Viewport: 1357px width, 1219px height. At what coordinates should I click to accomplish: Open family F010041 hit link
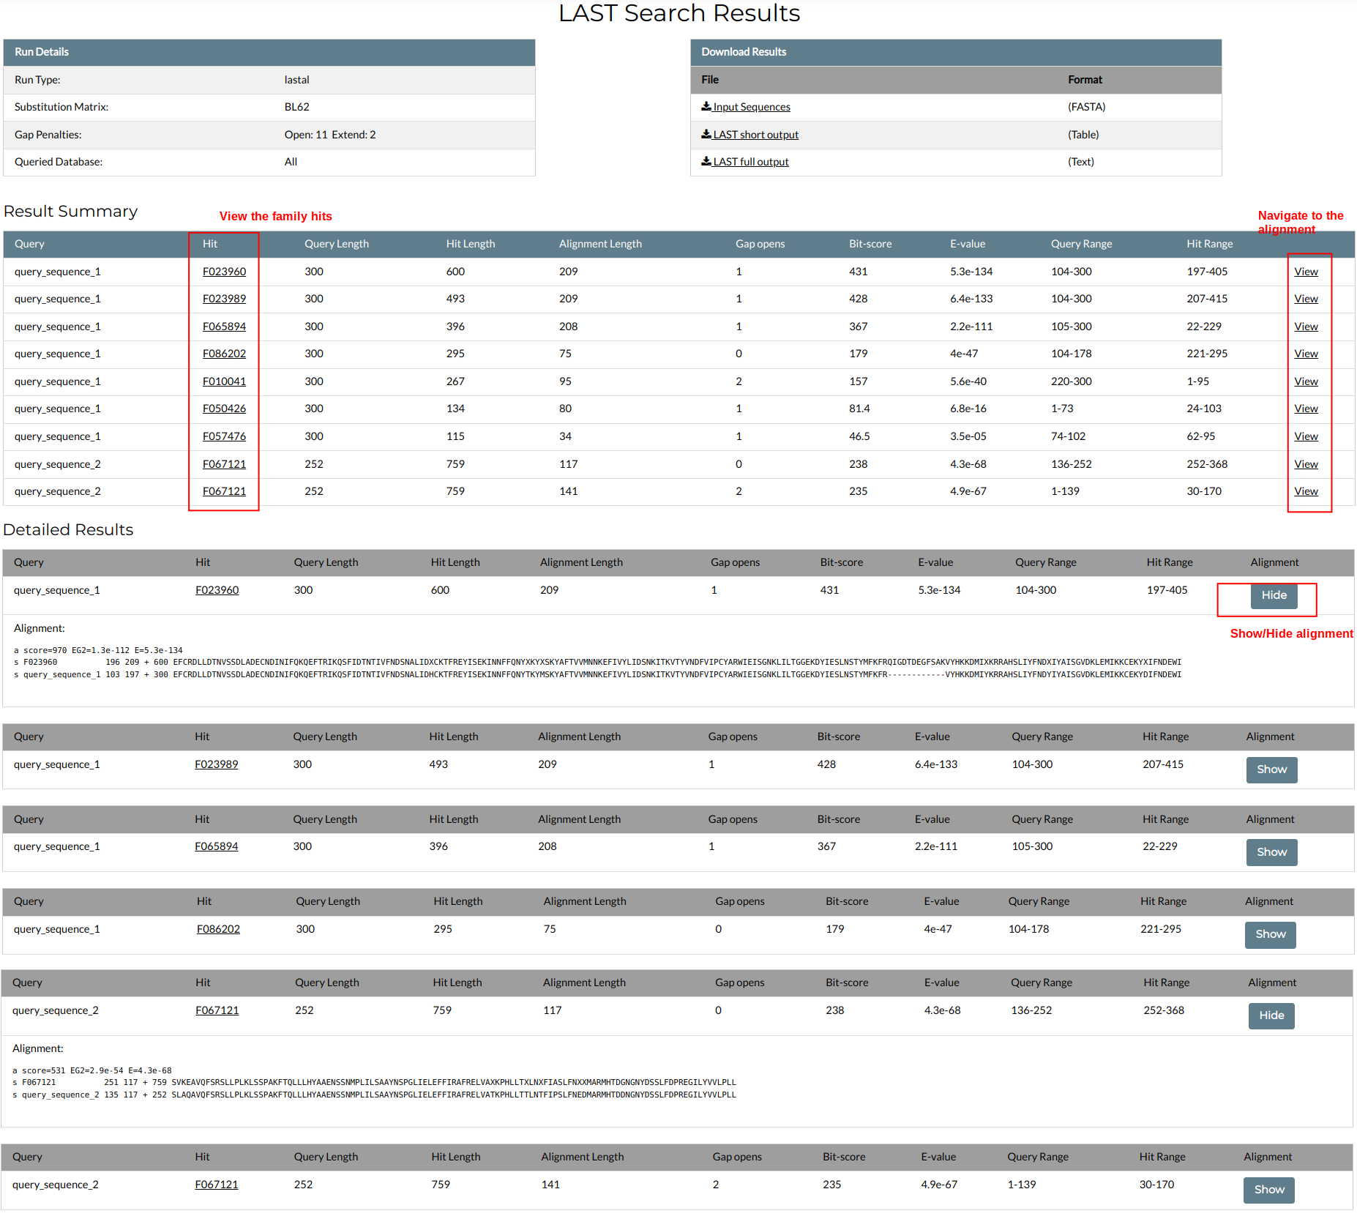224,381
